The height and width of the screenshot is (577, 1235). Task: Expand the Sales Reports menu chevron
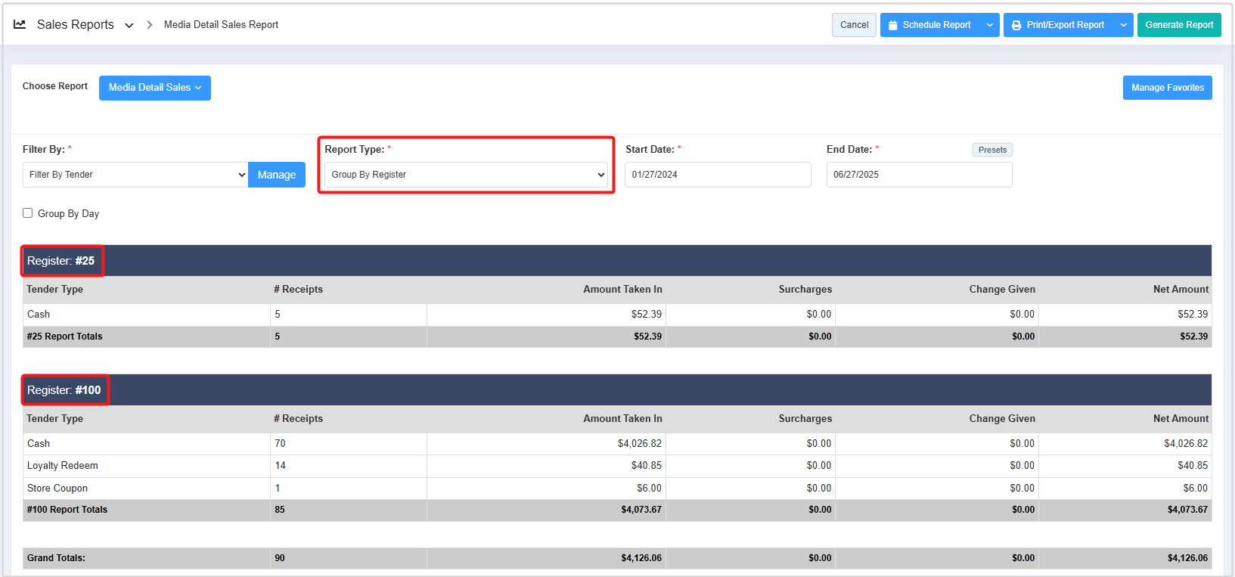(129, 25)
